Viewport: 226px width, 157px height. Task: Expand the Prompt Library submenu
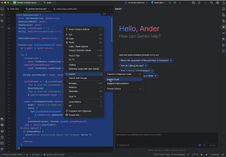124,89
